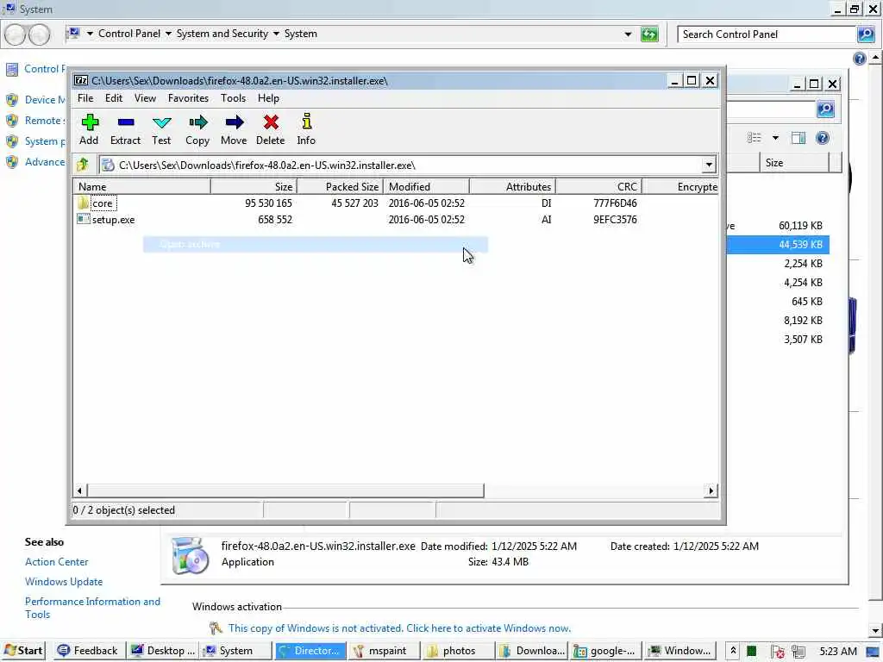This screenshot has height=662, width=883.
Task: Click the Add toolbar icon in 7-Zip
Action: pyautogui.click(x=90, y=122)
